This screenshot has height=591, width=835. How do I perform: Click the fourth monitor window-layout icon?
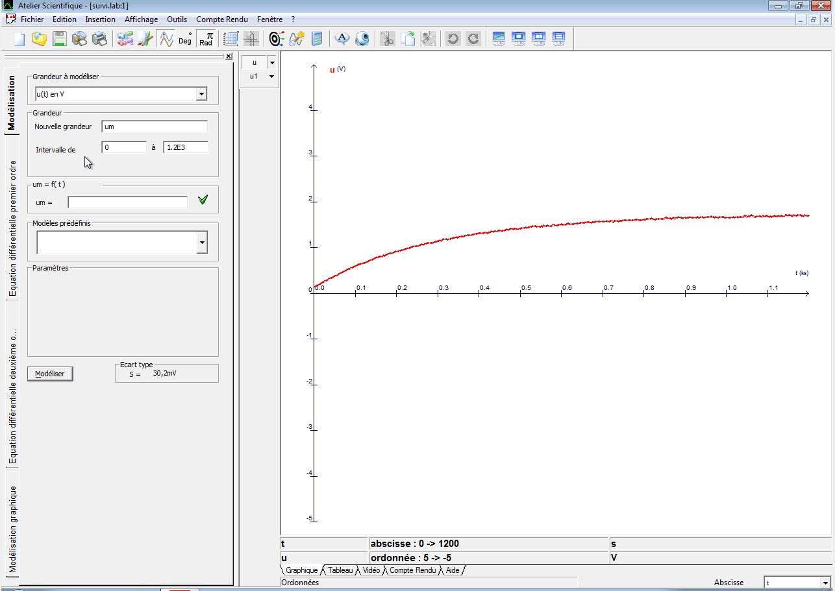559,39
